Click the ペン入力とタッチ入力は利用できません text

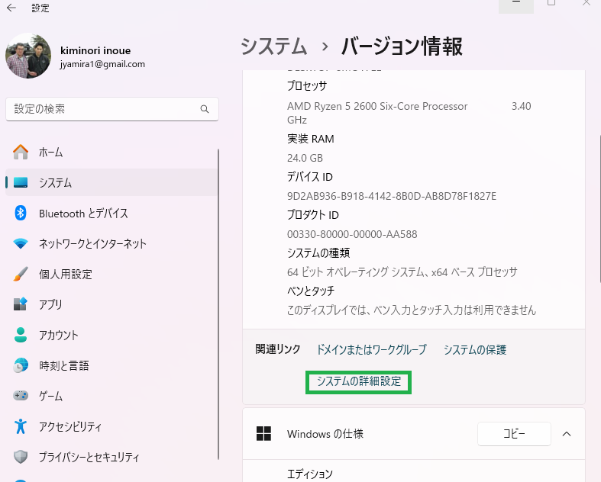[412, 310]
